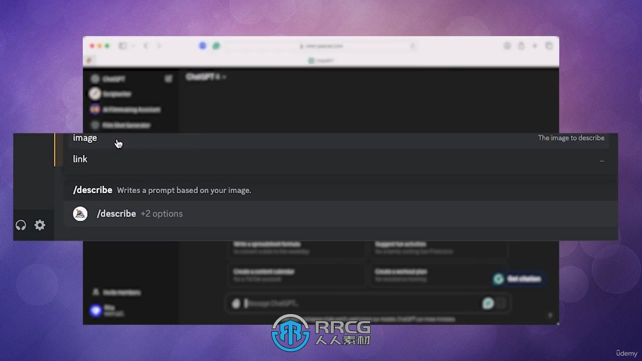642x361 pixels.
Task: Open the help question mark icon
Action: pyautogui.click(x=550, y=315)
